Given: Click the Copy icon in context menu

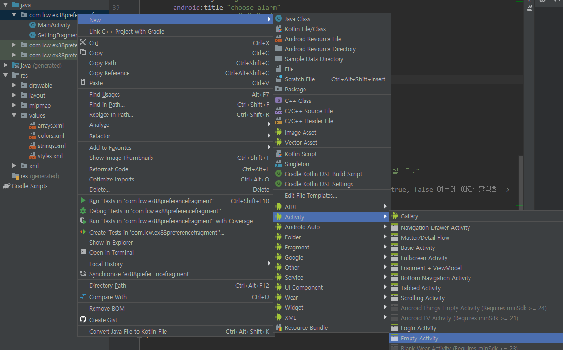Looking at the screenshot, I should [x=83, y=52].
